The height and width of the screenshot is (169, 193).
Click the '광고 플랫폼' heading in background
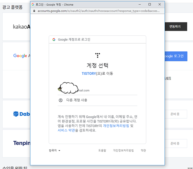pos(13,7)
